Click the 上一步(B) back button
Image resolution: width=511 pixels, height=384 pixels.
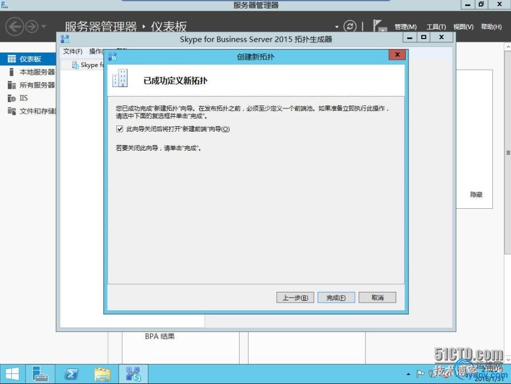pyautogui.click(x=295, y=297)
